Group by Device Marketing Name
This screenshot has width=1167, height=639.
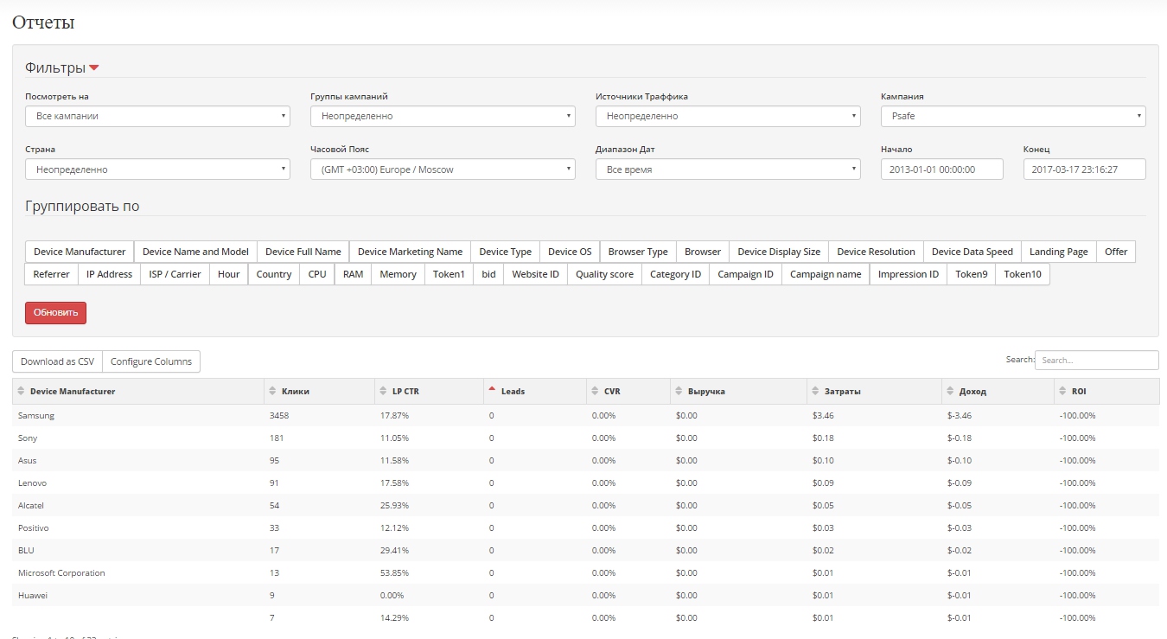click(x=410, y=252)
